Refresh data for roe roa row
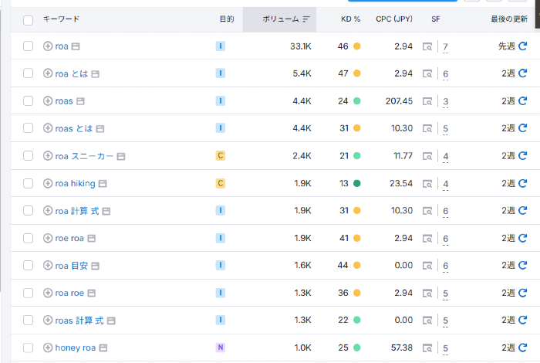This screenshot has height=363, width=540. coord(522,239)
